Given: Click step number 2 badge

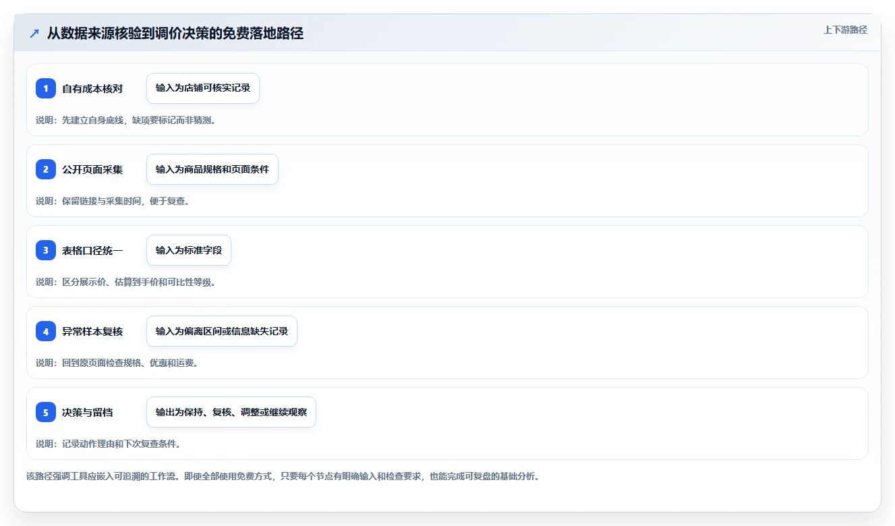Looking at the screenshot, I should click(x=46, y=169).
